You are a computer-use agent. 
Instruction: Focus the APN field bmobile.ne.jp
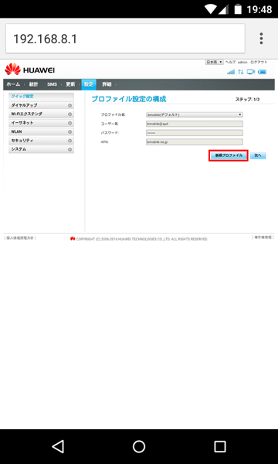pos(195,142)
